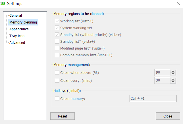Viewport: 183px width, 124px height.
Task: Click the Close button at bottom
Action: tap(168, 116)
